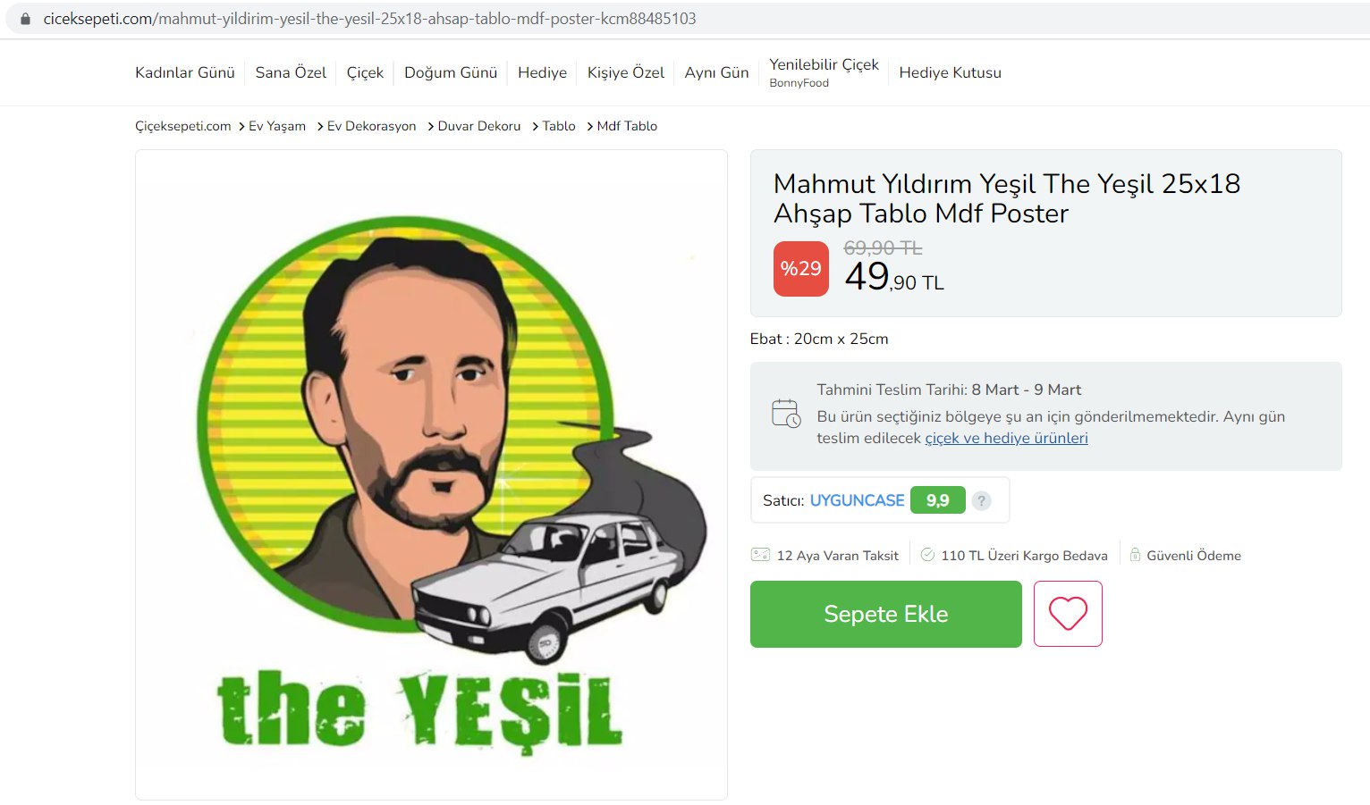This screenshot has height=805, width=1370.
Task: Click the installment card icon
Action: (760, 555)
